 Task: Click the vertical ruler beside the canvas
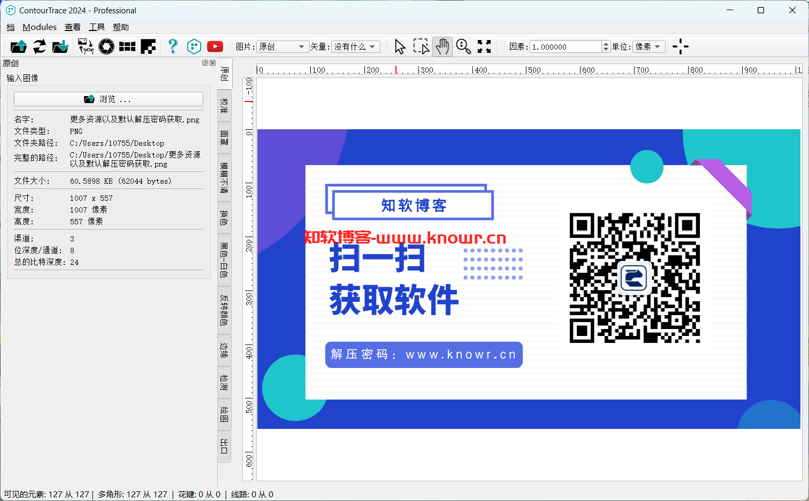click(x=248, y=279)
